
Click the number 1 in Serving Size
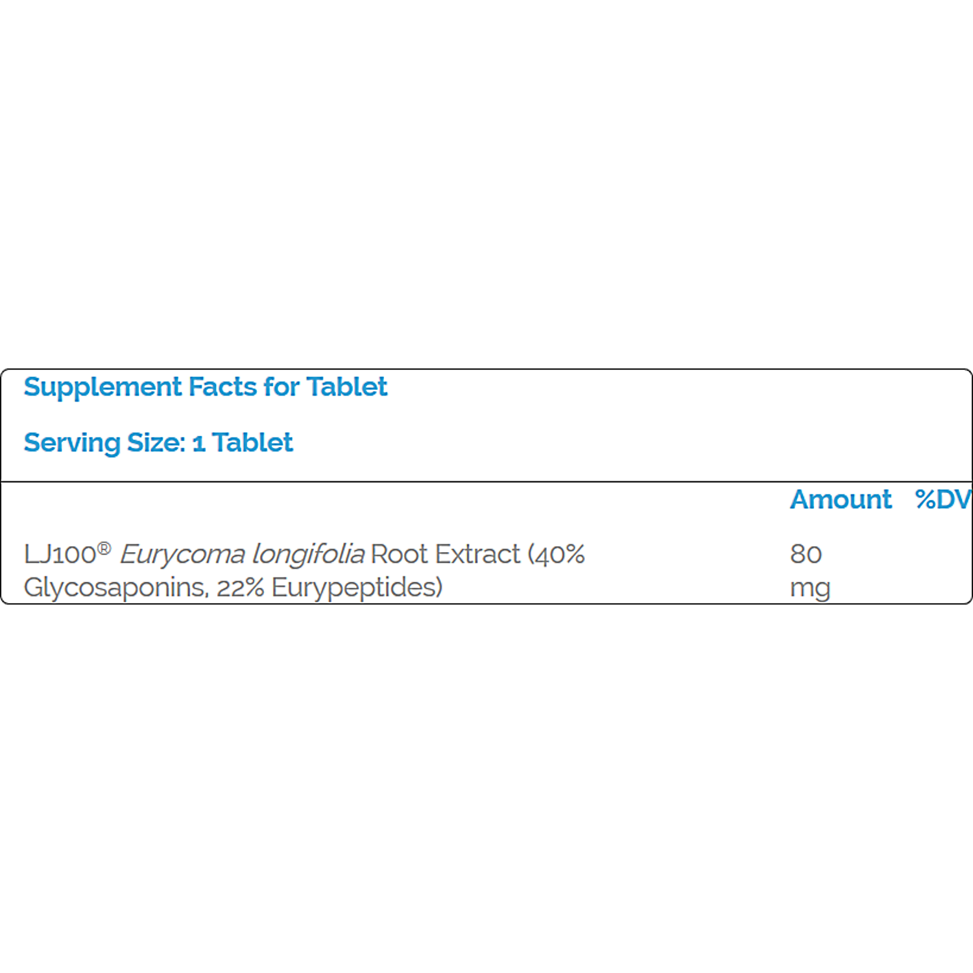pos(198,444)
